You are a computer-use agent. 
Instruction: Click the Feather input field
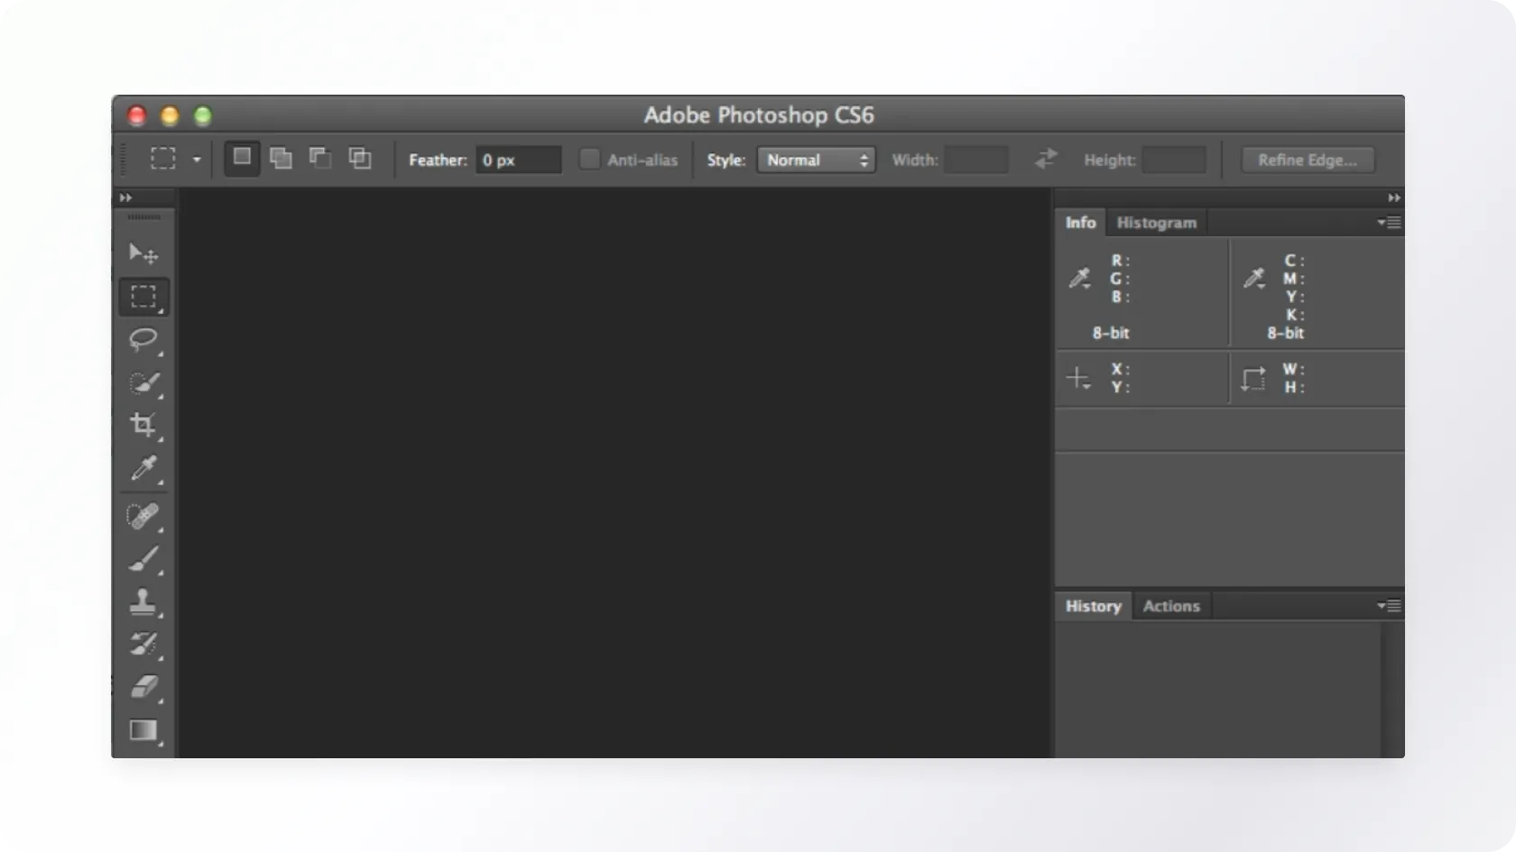[518, 160]
